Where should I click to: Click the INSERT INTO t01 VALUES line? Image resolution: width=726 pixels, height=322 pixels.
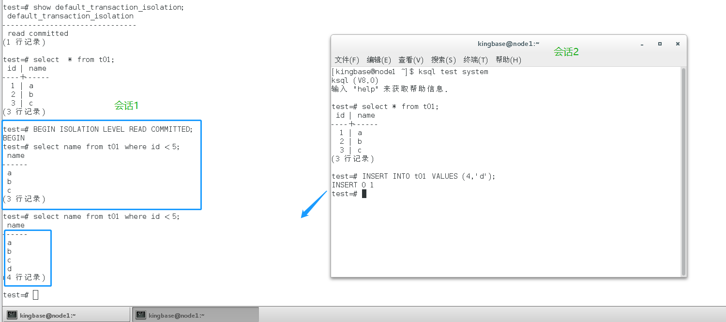[414, 176]
